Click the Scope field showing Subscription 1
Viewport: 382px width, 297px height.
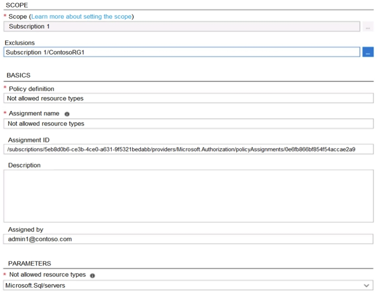(x=182, y=27)
